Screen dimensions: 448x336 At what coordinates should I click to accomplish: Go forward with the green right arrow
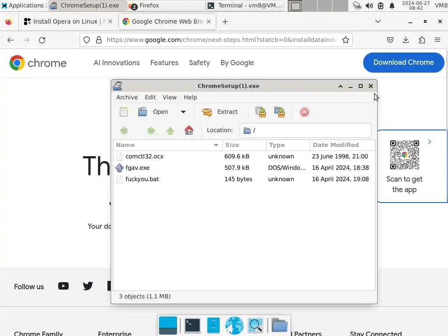151,130
